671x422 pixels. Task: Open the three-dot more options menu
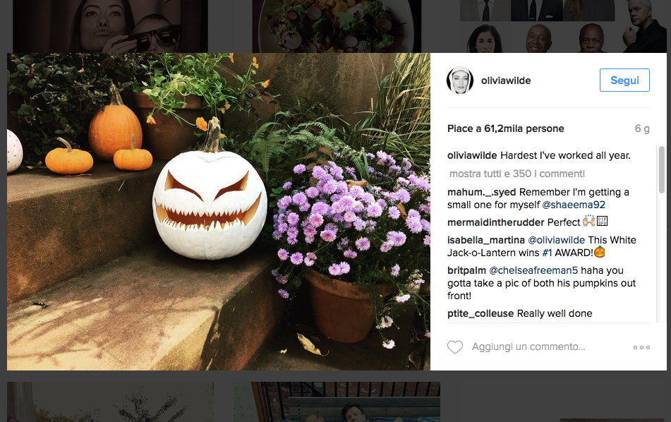tap(641, 347)
